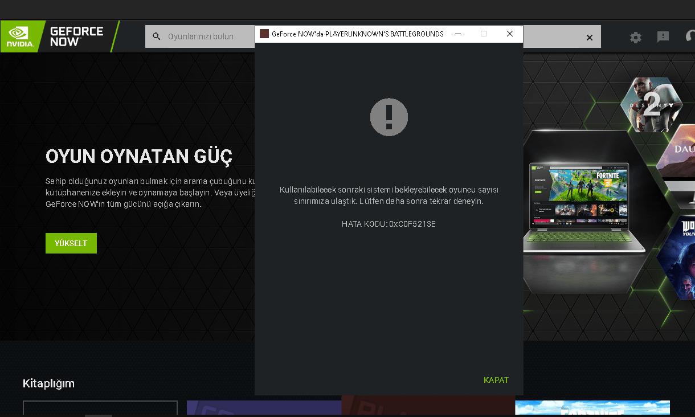Click the PUBG icon in the dialog title bar

264,34
